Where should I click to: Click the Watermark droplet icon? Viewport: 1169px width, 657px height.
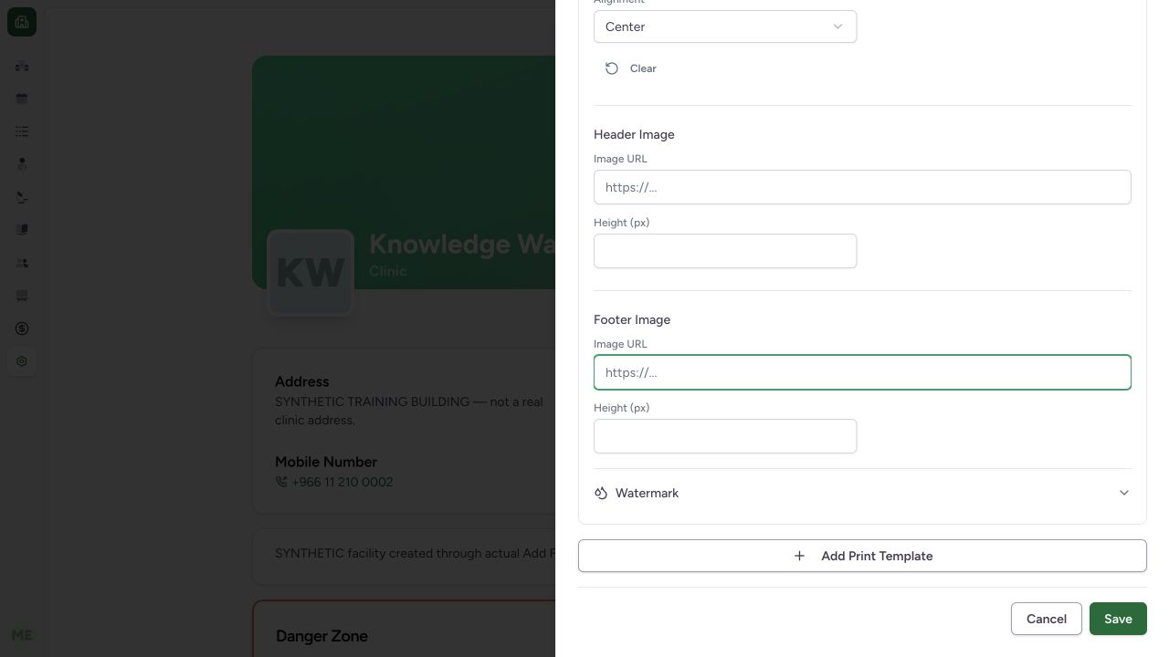click(x=601, y=493)
